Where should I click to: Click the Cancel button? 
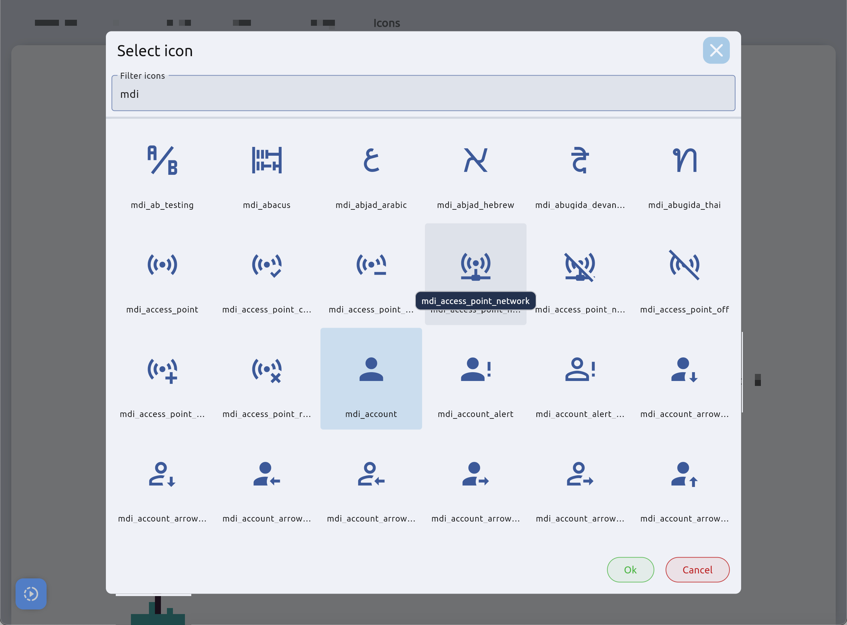697,570
